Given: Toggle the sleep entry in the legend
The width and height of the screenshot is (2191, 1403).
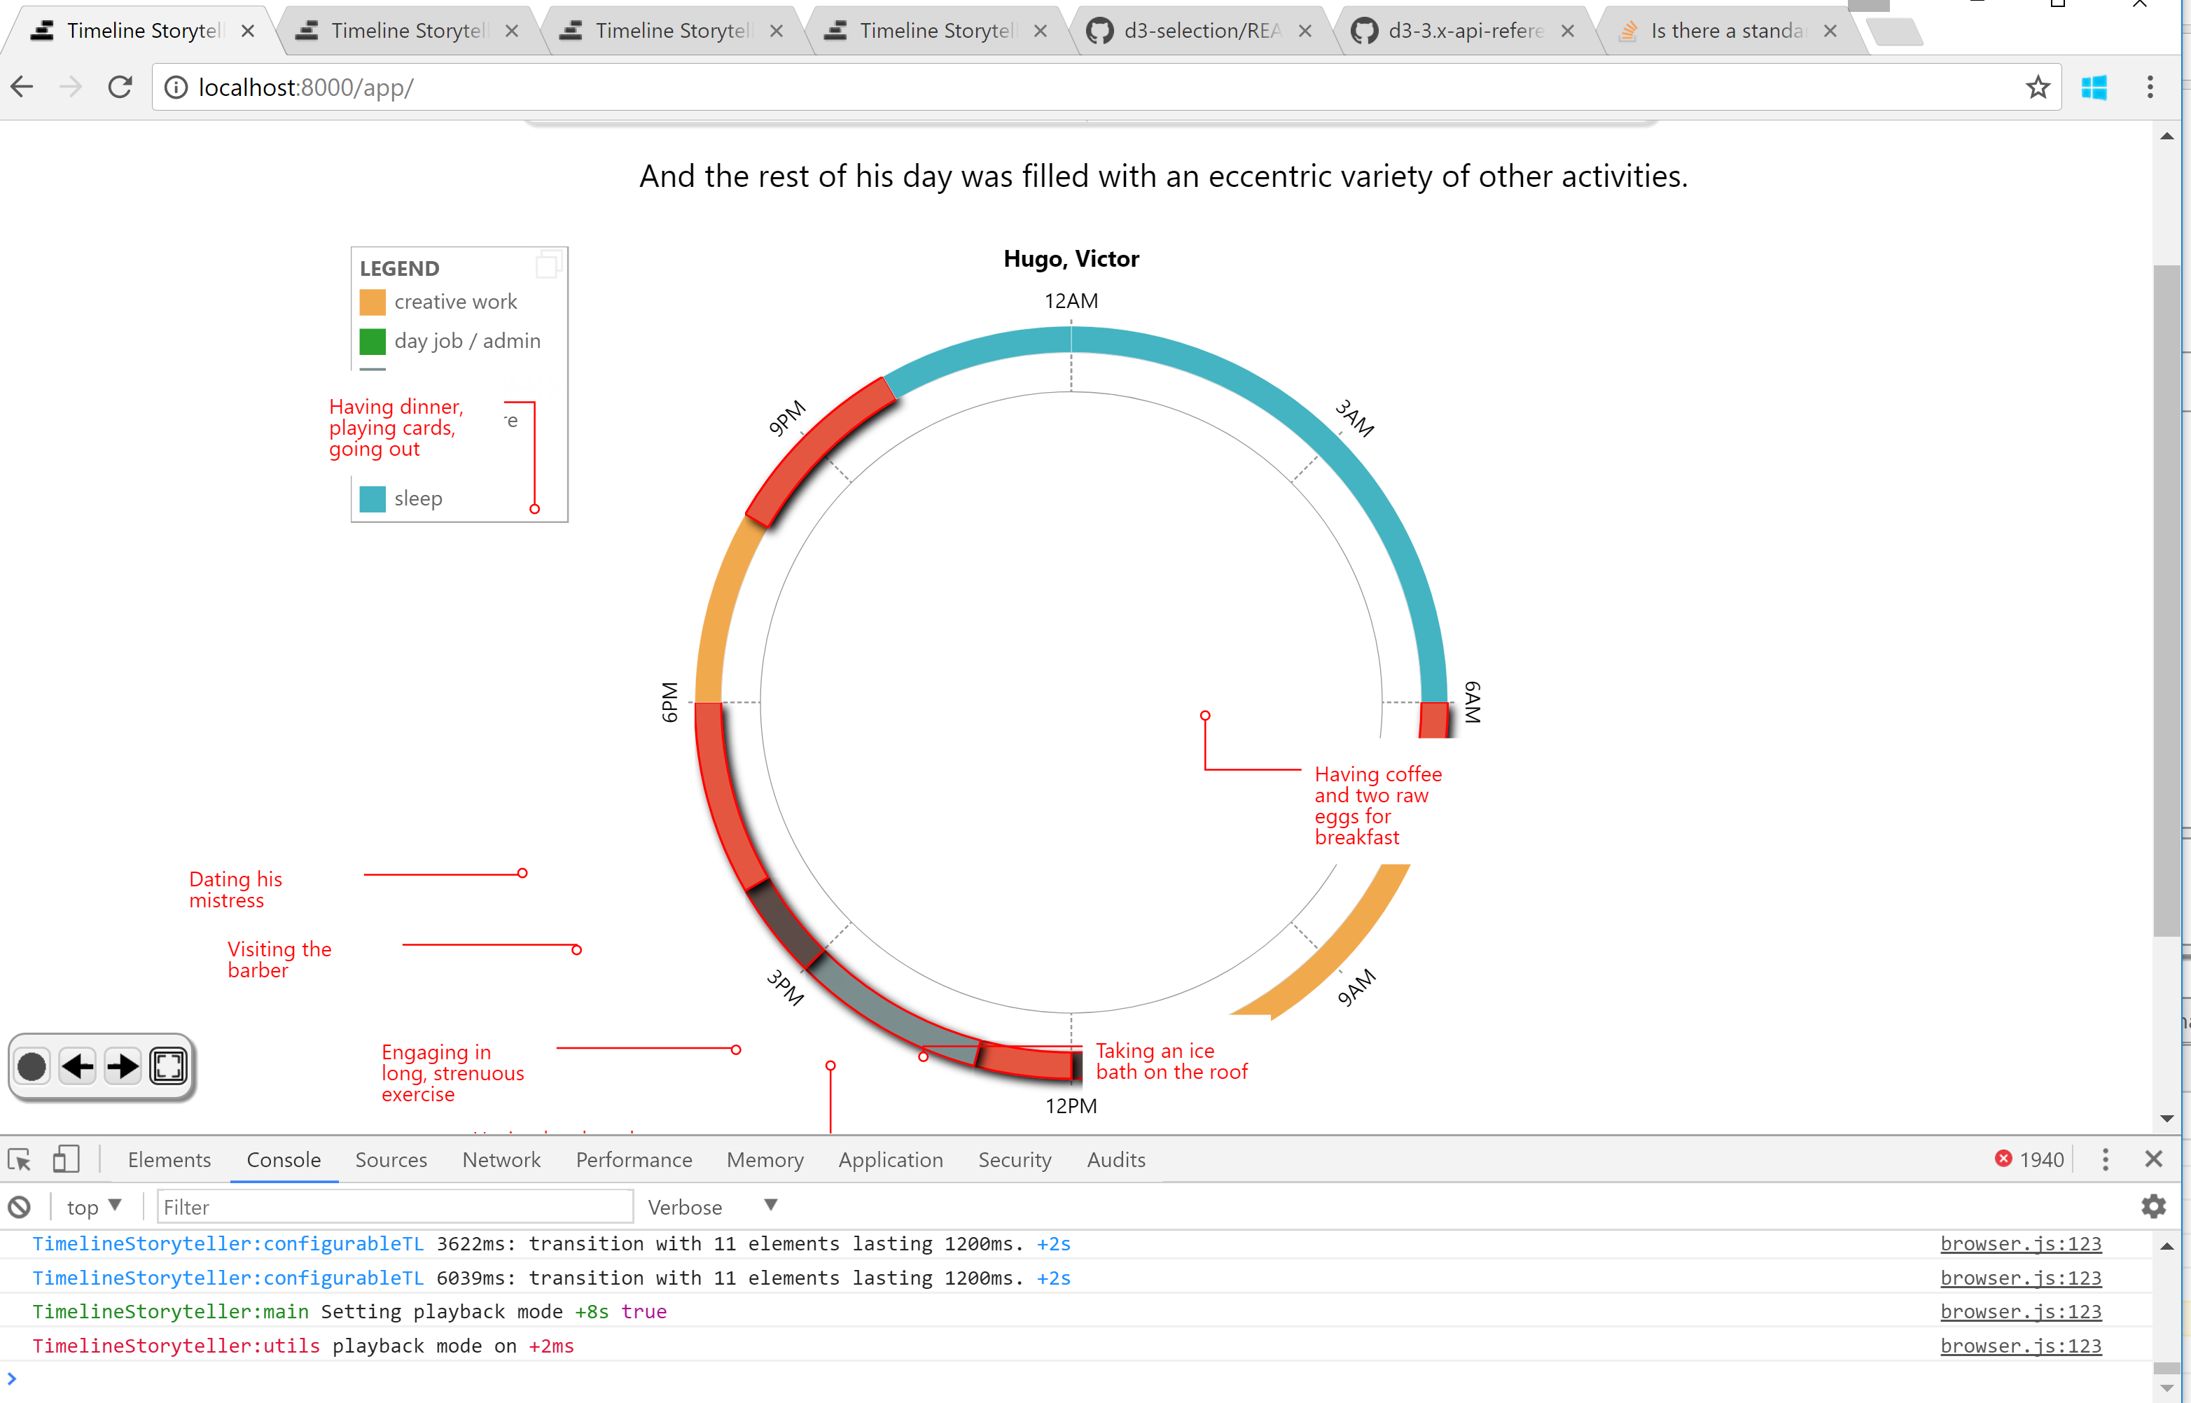Looking at the screenshot, I should click(x=373, y=498).
